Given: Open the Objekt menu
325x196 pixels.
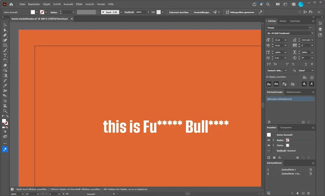Looking at the screenshot, I should click(46, 4).
